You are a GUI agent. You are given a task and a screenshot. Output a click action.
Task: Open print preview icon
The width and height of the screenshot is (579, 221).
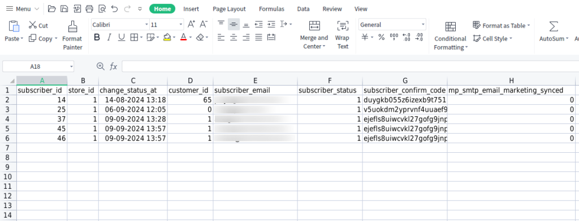(102, 9)
